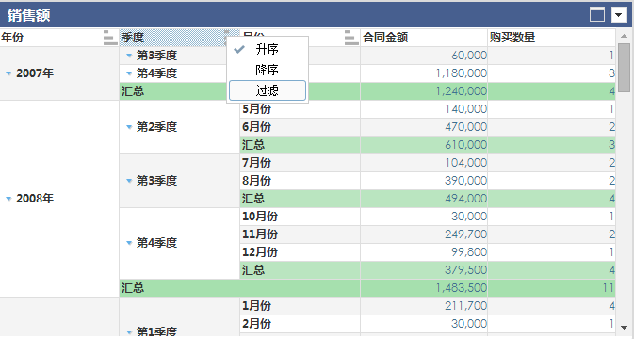Click the 购买数量 column header
Viewport: 634px width, 339px height.
551,38
